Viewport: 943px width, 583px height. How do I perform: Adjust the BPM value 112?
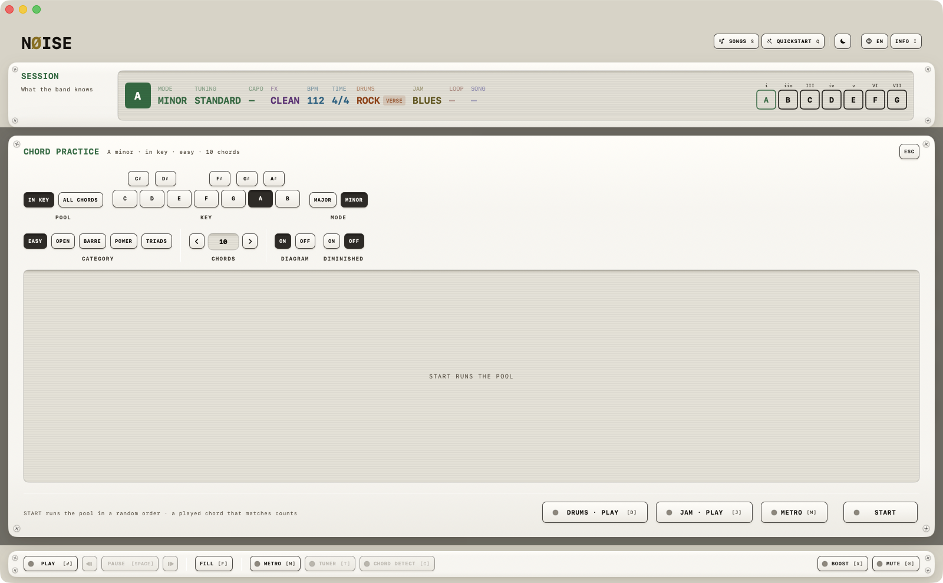(x=315, y=101)
